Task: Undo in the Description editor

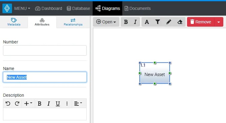Action: 8,103
